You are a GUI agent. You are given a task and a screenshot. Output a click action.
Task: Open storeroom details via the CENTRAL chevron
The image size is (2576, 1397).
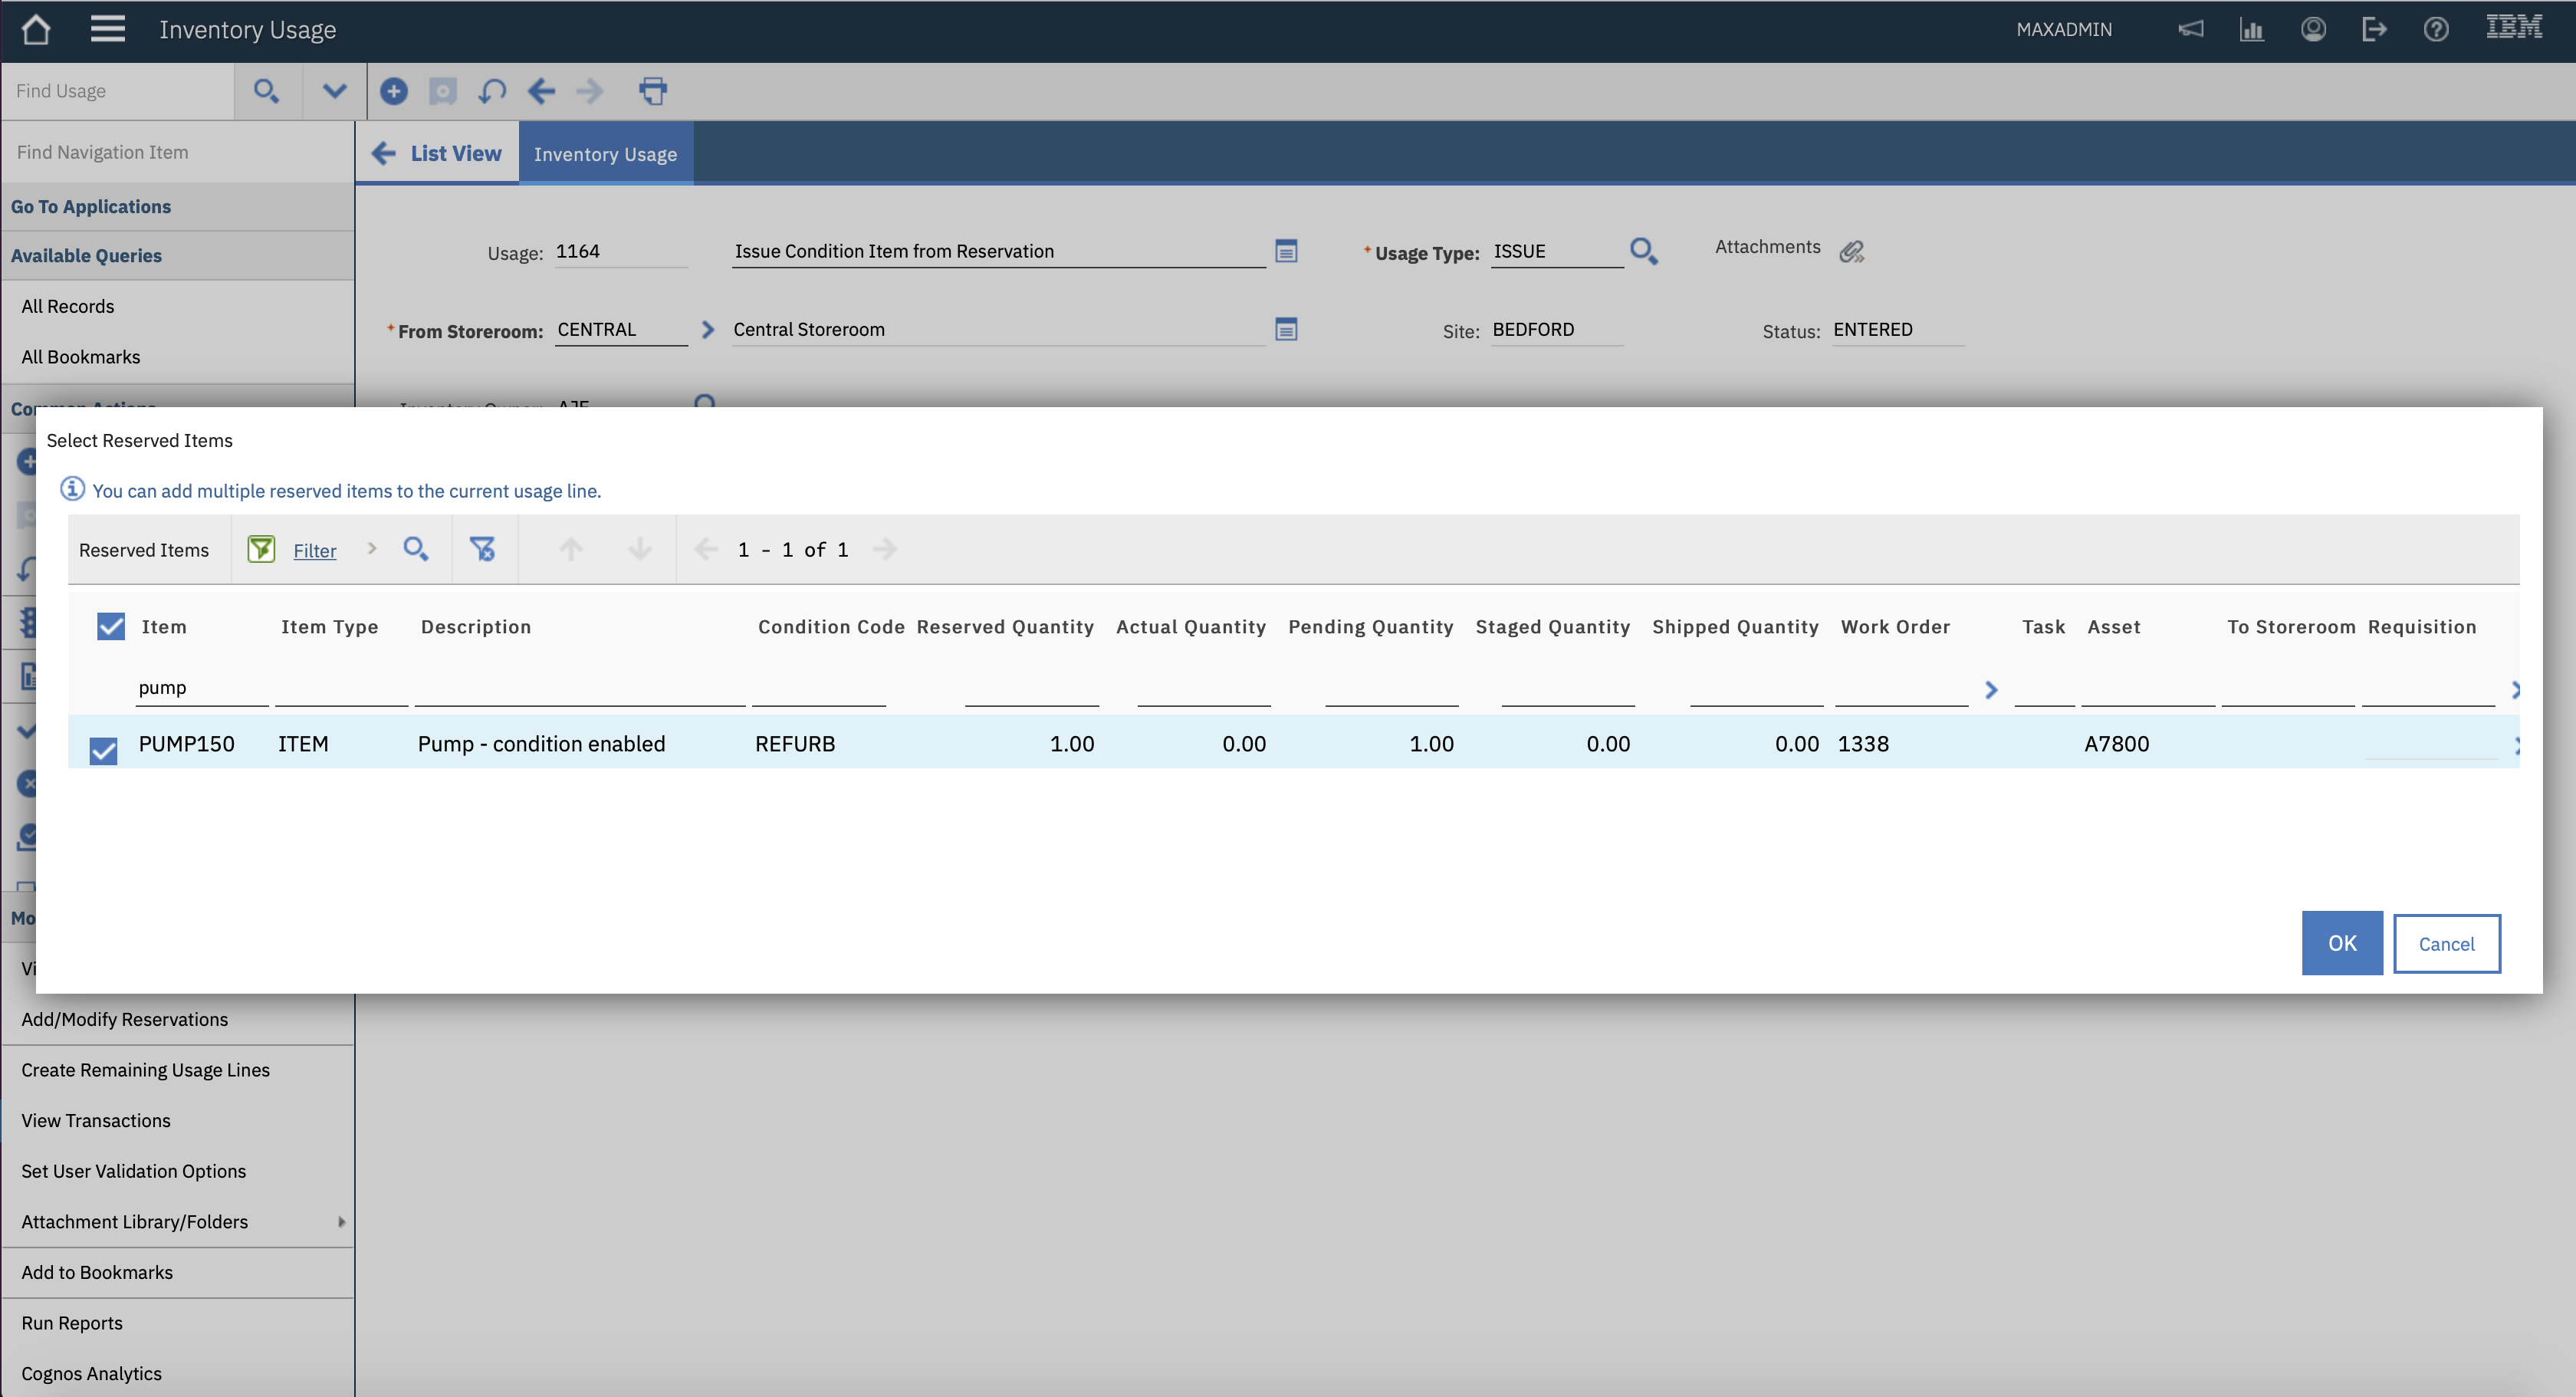[708, 329]
